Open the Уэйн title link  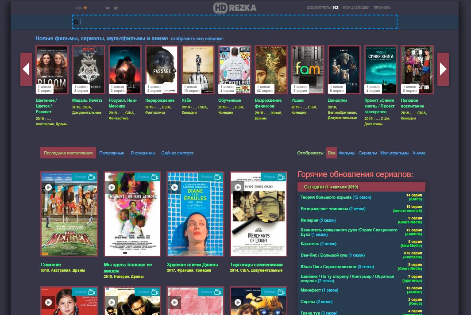pyautogui.click(x=186, y=100)
